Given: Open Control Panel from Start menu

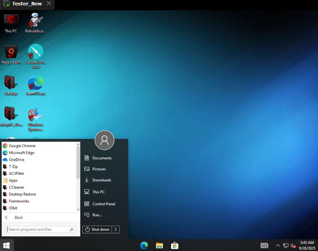Looking at the screenshot, I should tap(104, 204).
